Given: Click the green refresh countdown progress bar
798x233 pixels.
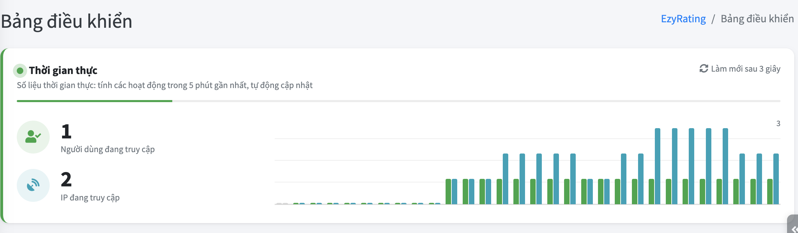Looking at the screenshot, I should coord(95,101).
